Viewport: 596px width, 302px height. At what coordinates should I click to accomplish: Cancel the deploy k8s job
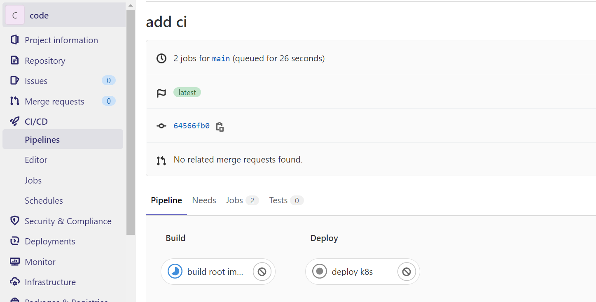pos(407,272)
